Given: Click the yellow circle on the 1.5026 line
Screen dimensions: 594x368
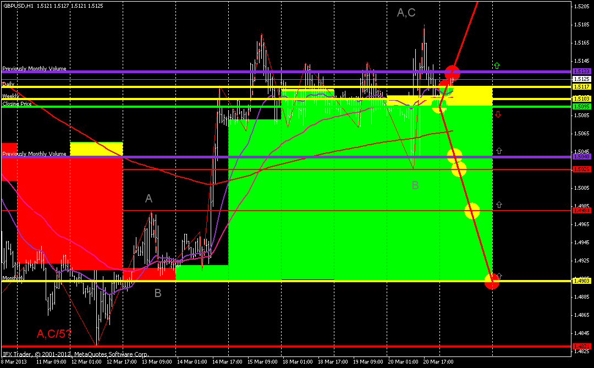Looking at the screenshot, I should (x=459, y=169).
